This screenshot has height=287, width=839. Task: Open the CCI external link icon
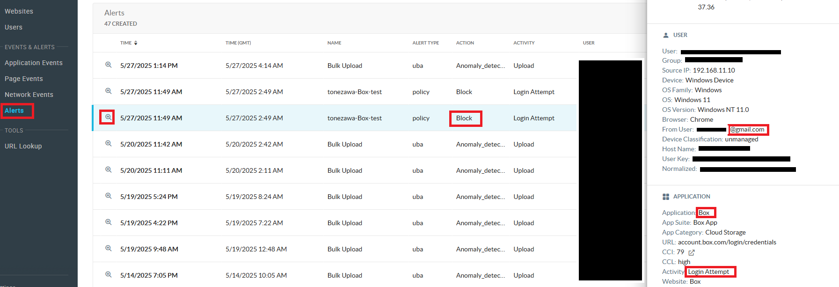[x=691, y=252]
